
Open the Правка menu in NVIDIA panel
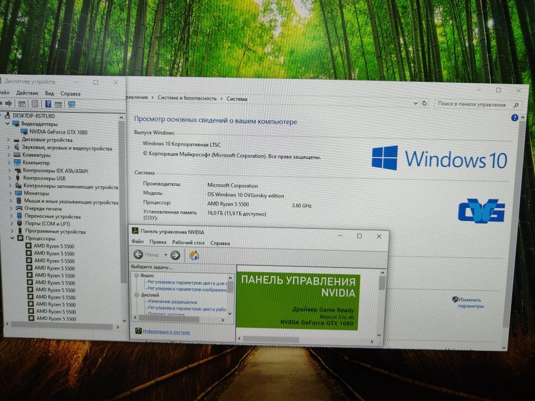158,242
